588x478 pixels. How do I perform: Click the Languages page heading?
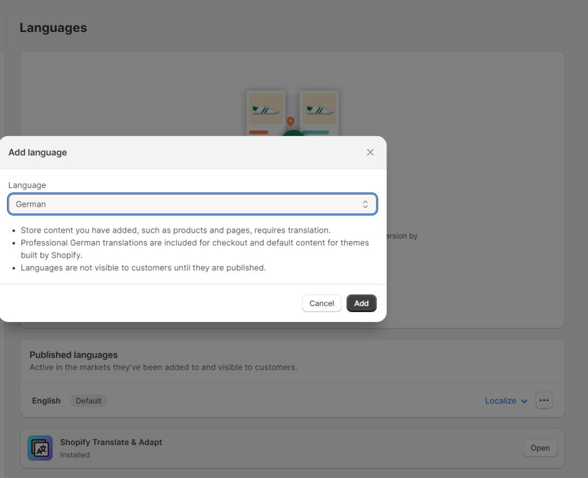(53, 28)
